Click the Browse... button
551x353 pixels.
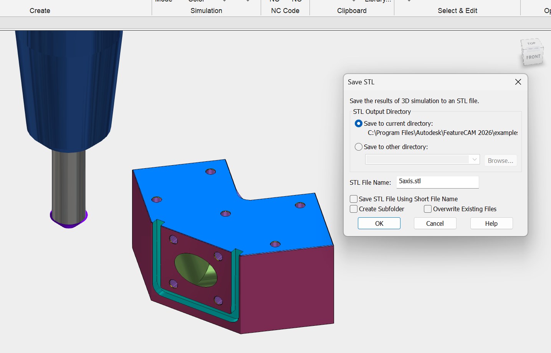(500, 161)
